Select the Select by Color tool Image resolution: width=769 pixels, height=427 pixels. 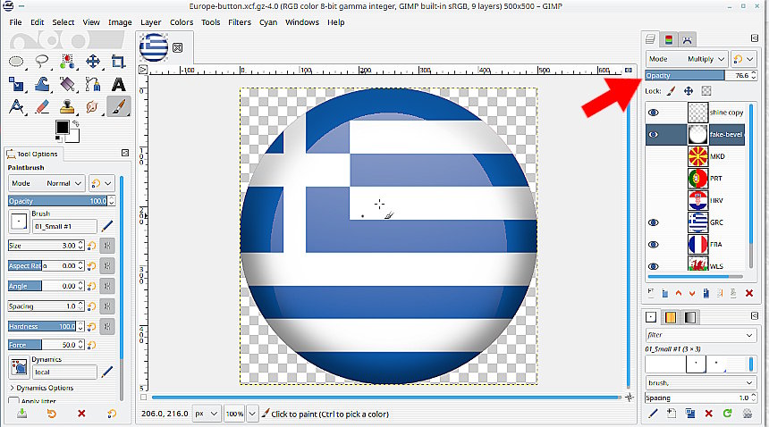coord(67,62)
